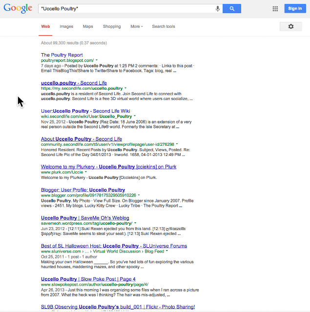Image resolution: width=310 pixels, height=312 pixels.
Task: Open Blogger: User Profile: Uccello Poultry link
Action: [83, 190]
